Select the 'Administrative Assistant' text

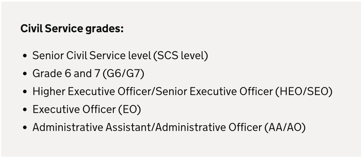(93, 128)
